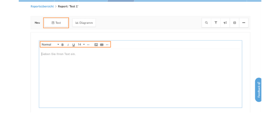Open more insert options after table icon

tap(107, 45)
